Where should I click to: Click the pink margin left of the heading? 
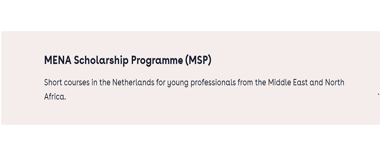pos(23,60)
